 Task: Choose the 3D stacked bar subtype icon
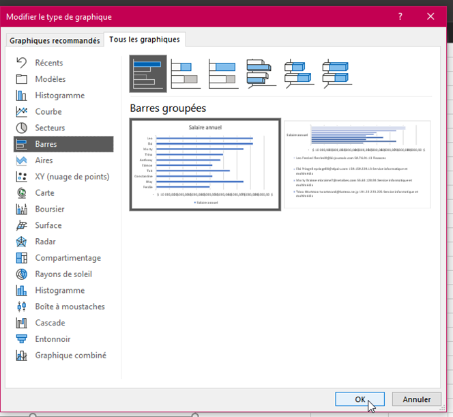click(299, 74)
